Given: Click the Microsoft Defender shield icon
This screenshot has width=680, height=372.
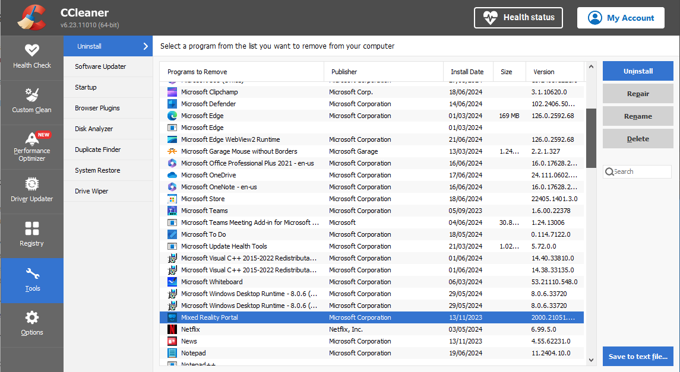Looking at the screenshot, I should [x=172, y=104].
